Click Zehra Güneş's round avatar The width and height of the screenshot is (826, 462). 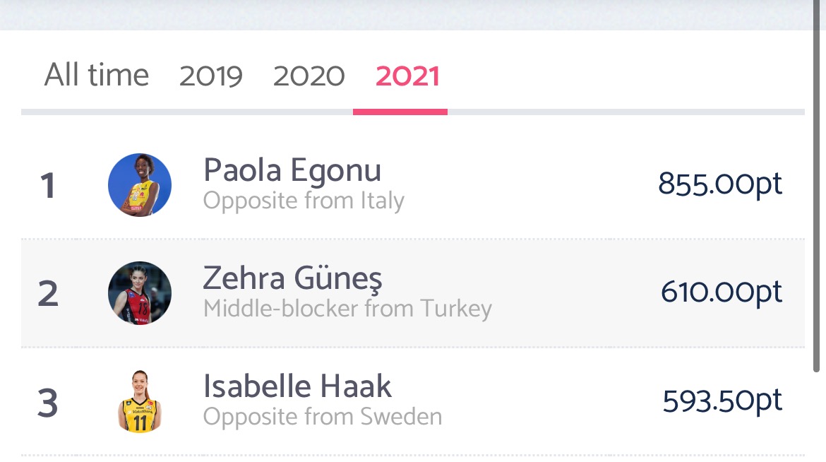point(140,293)
